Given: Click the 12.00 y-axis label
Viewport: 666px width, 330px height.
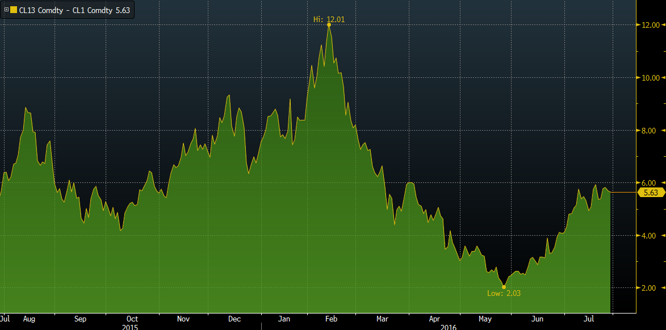Looking at the screenshot, I should (651, 24).
